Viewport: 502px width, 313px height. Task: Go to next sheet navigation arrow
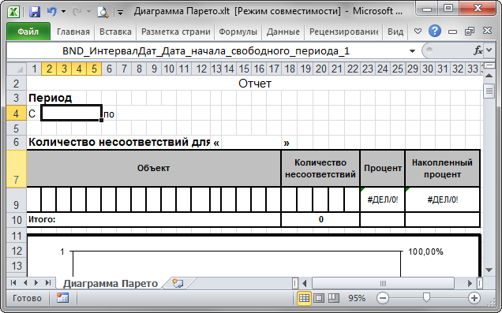pyautogui.click(x=36, y=282)
